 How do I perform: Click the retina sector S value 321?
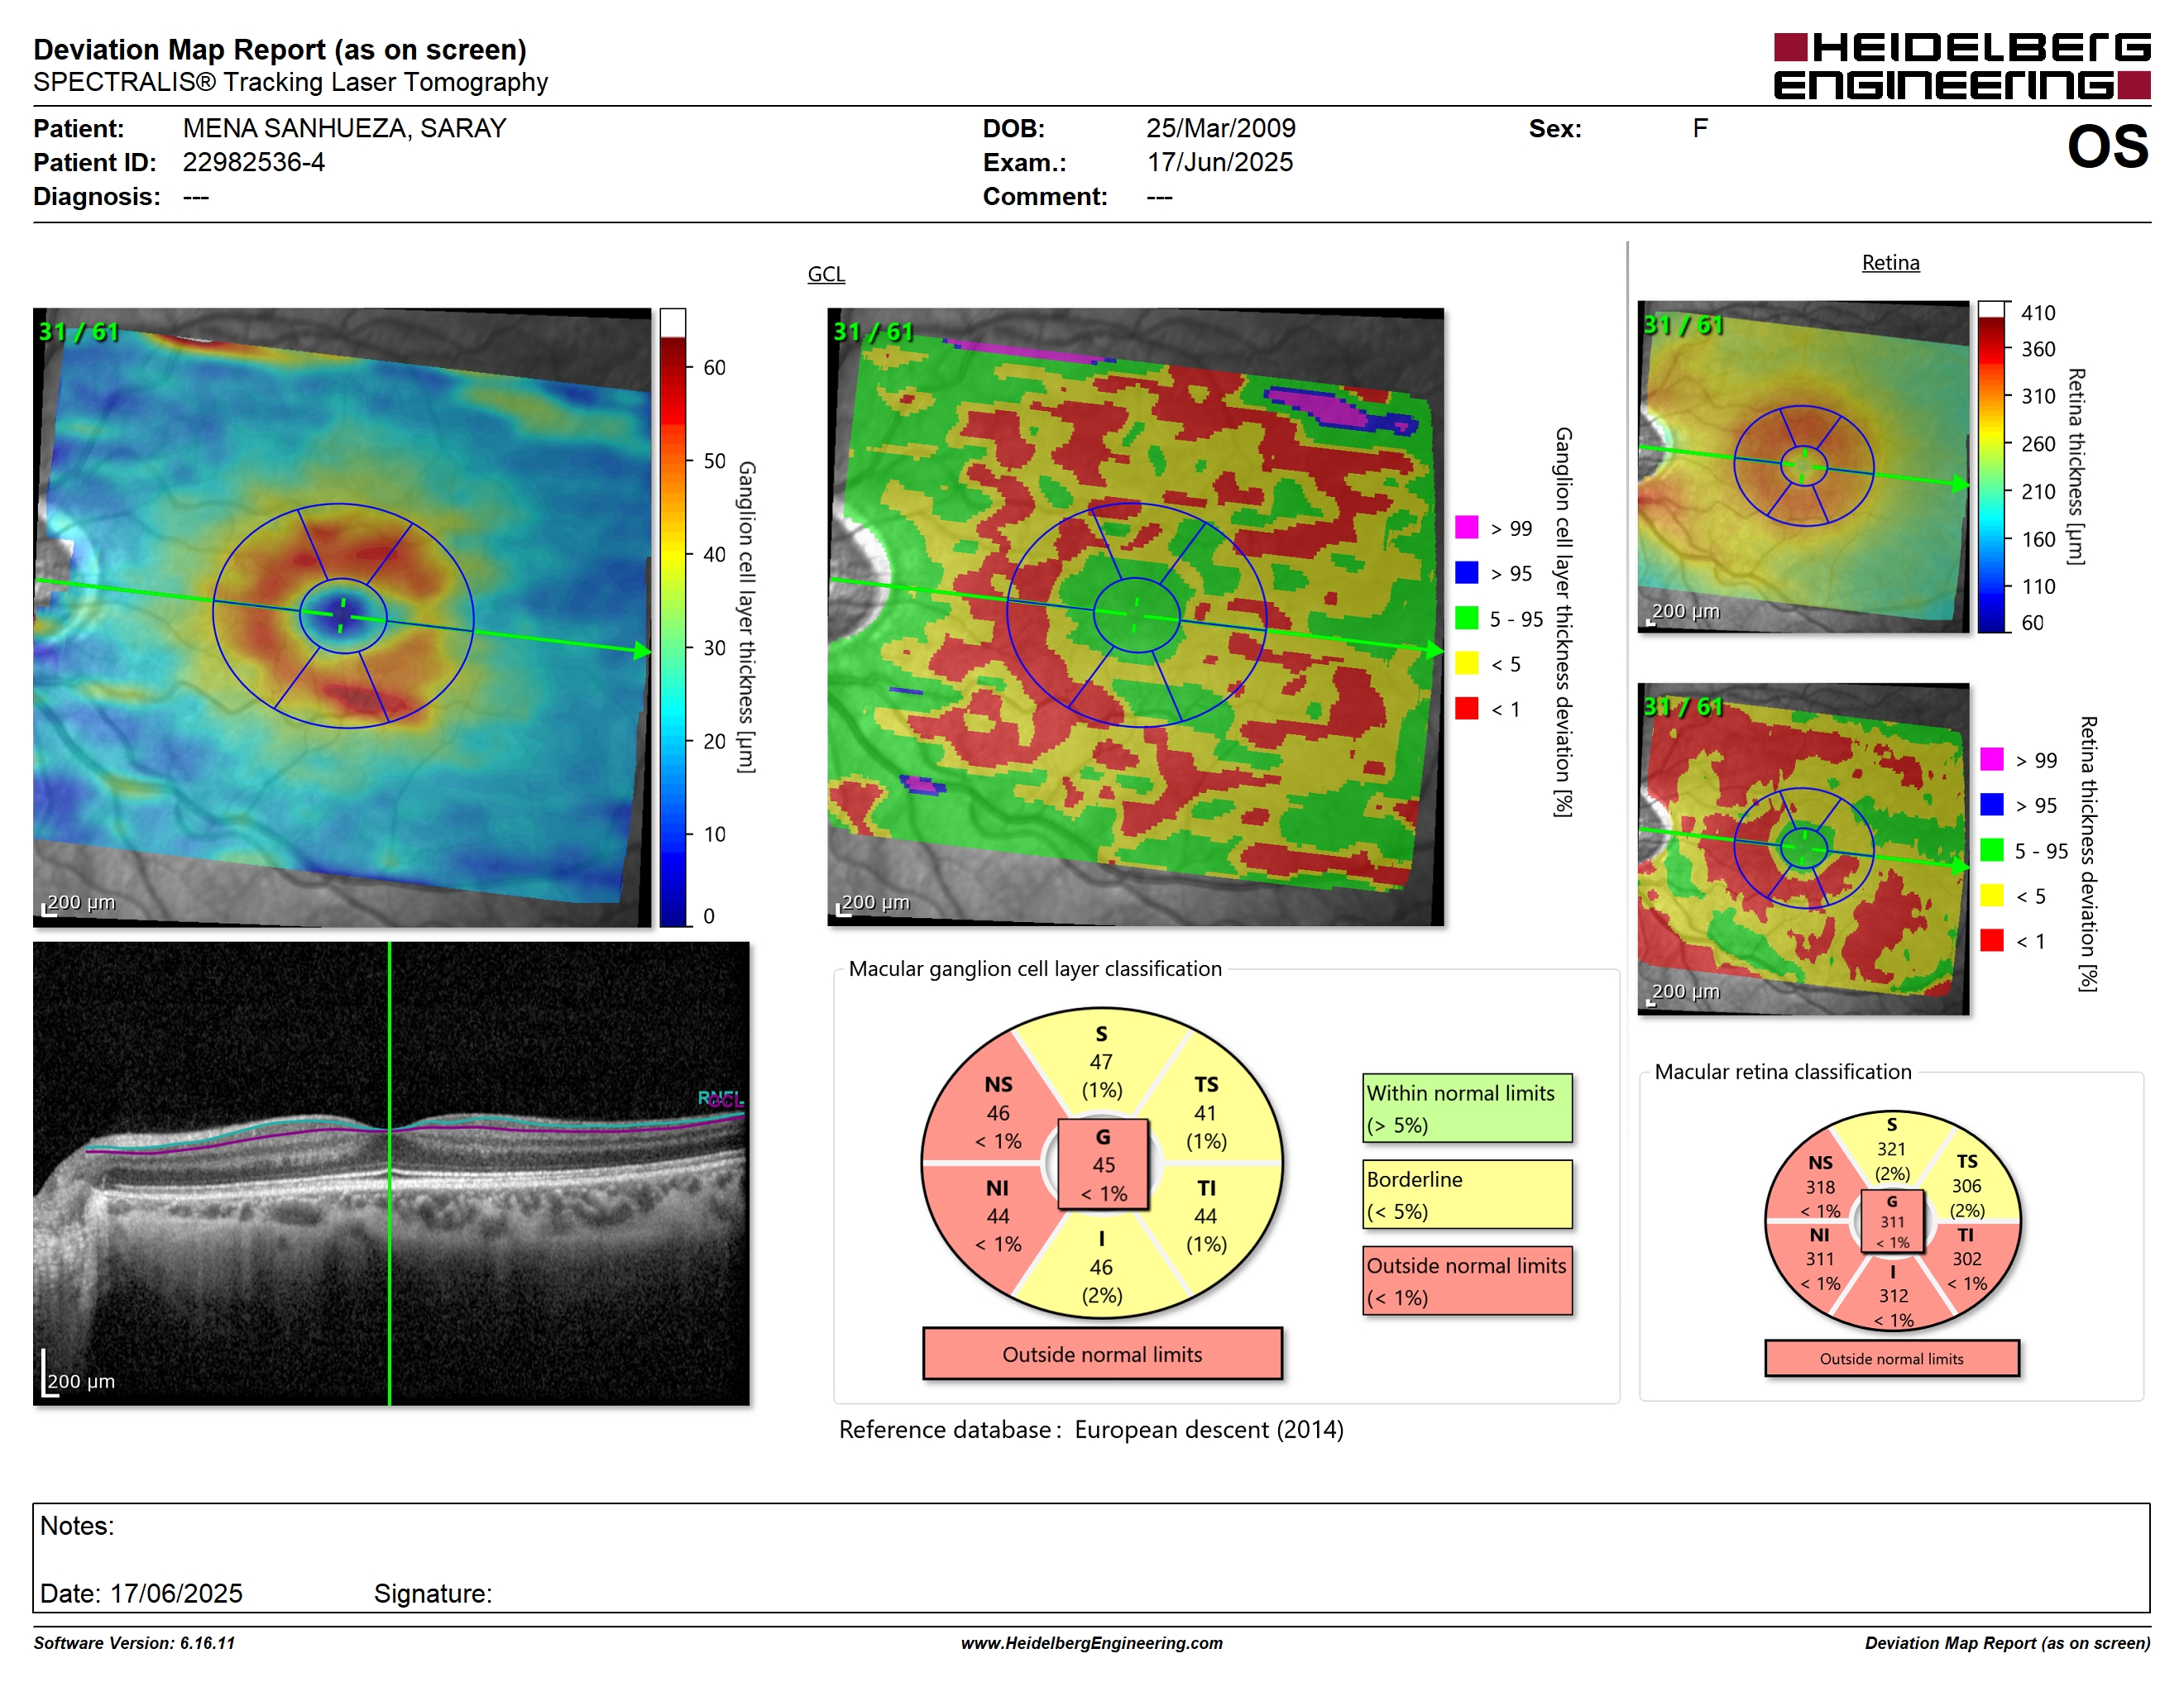pos(1891,1149)
